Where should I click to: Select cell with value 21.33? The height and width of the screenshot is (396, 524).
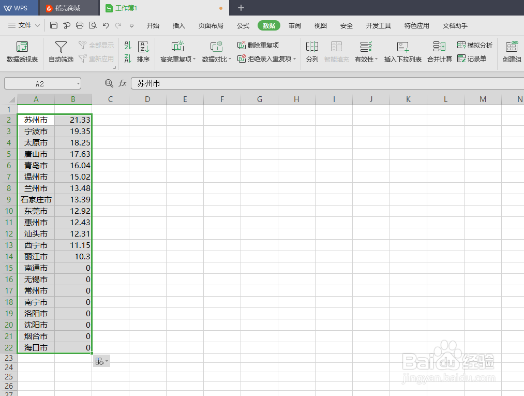click(73, 120)
